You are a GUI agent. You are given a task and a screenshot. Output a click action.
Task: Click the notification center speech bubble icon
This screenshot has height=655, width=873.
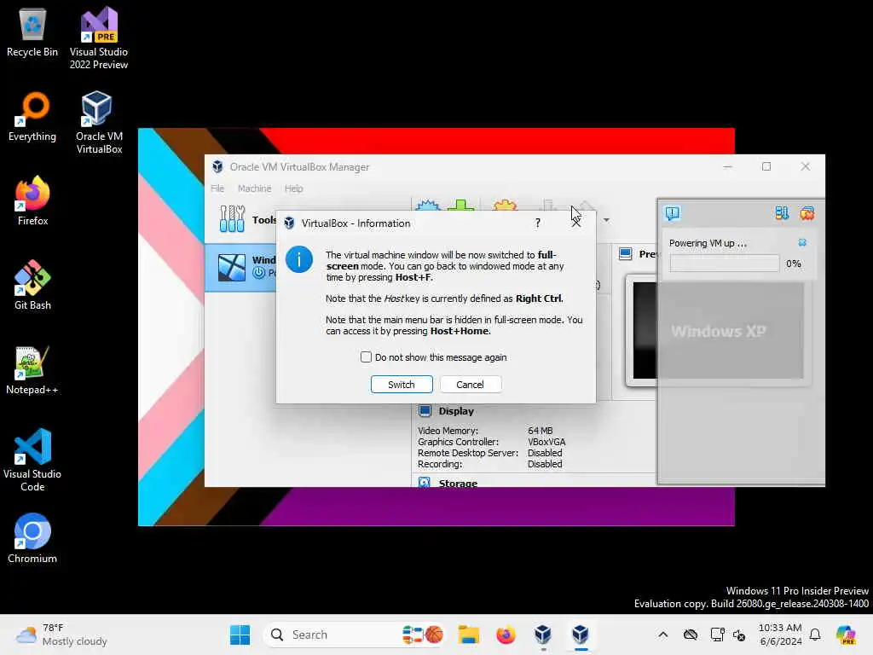pos(673,212)
